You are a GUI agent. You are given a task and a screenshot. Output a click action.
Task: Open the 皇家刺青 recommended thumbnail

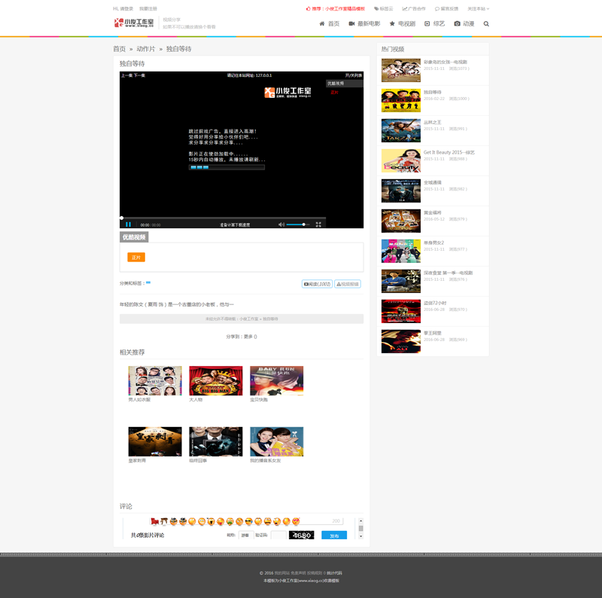pyautogui.click(x=155, y=441)
